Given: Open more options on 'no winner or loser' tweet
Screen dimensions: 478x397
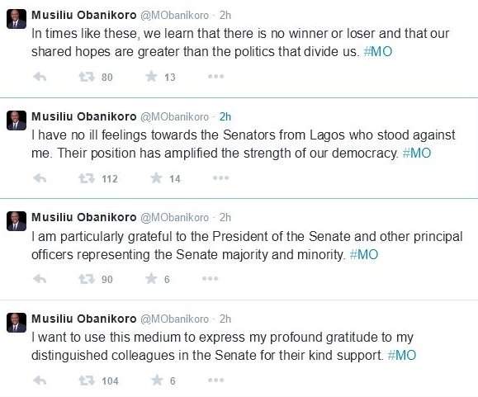Looking at the screenshot, I should (x=215, y=76).
